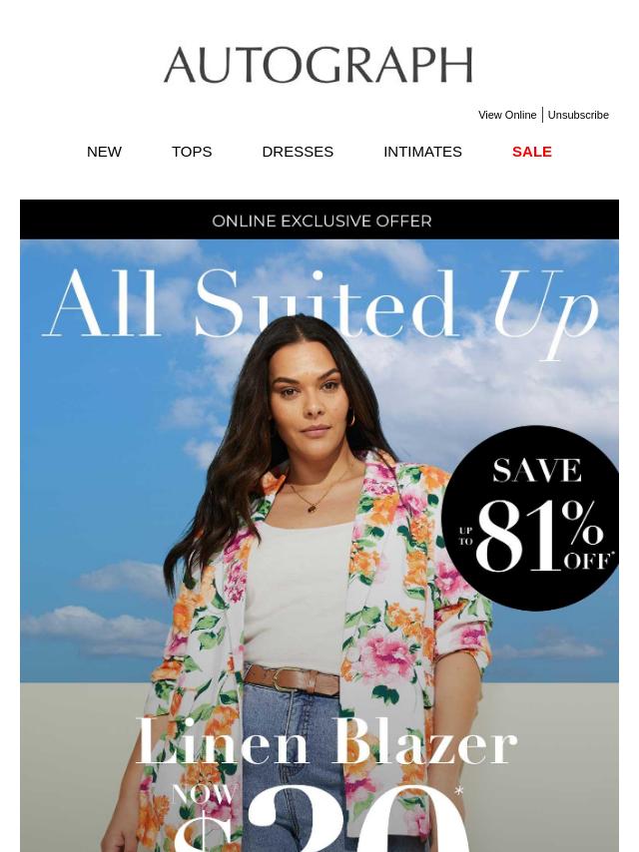Go to the NEW category
Viewport: 639px width, 852px height.
[104, 152]
